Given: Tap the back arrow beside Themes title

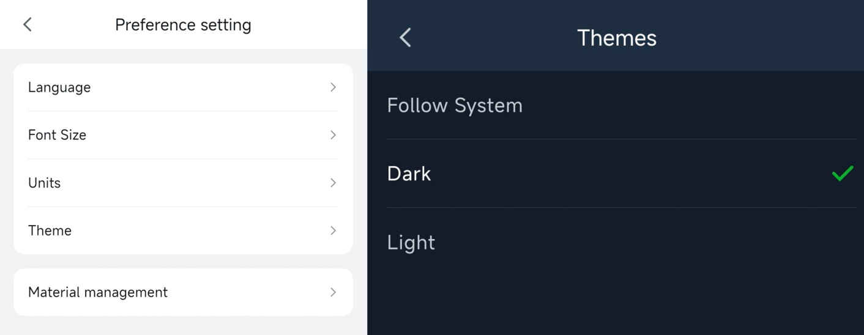Looking at the screenshot, I should click(405, 38).
